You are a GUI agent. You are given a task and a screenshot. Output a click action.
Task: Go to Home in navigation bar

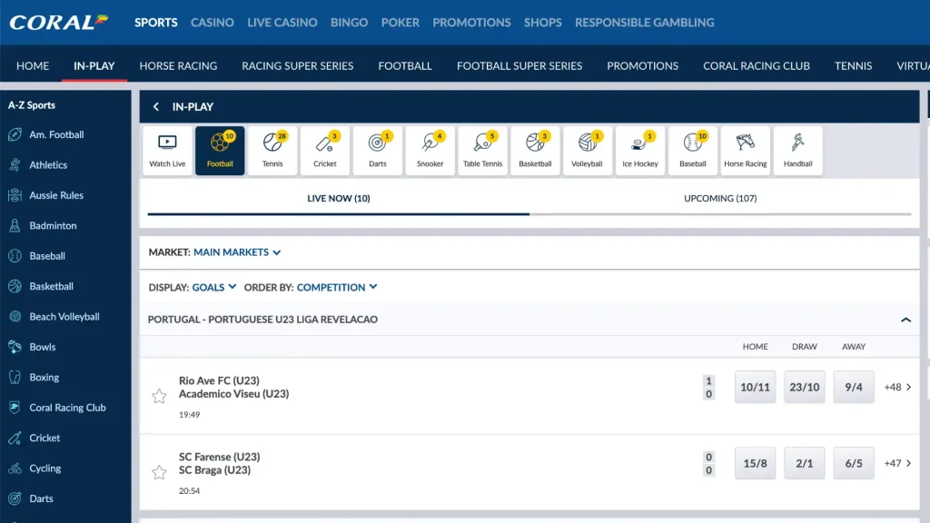[33, 65]
